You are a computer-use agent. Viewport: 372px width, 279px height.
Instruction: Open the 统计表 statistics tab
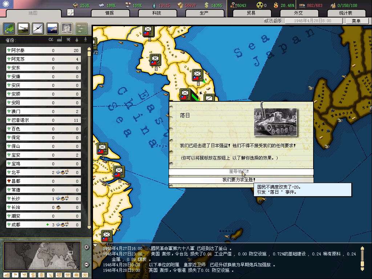pos(346,13)
